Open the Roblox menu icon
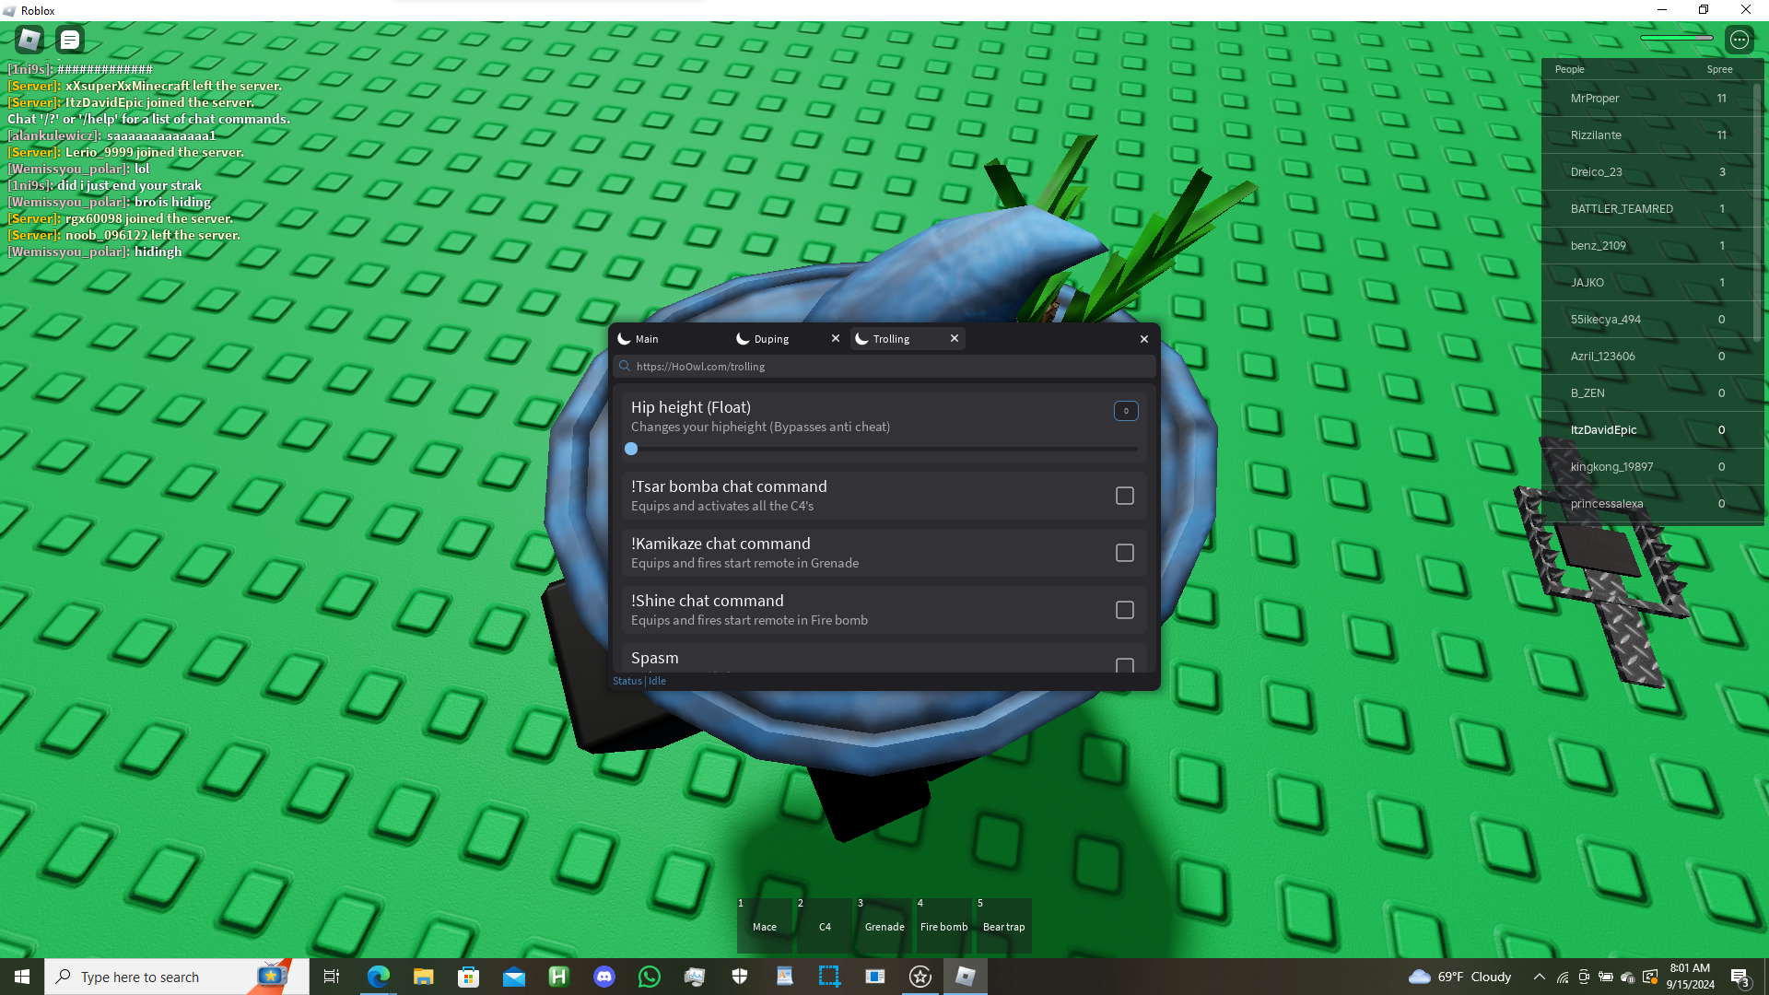 (x=29, y=40)
